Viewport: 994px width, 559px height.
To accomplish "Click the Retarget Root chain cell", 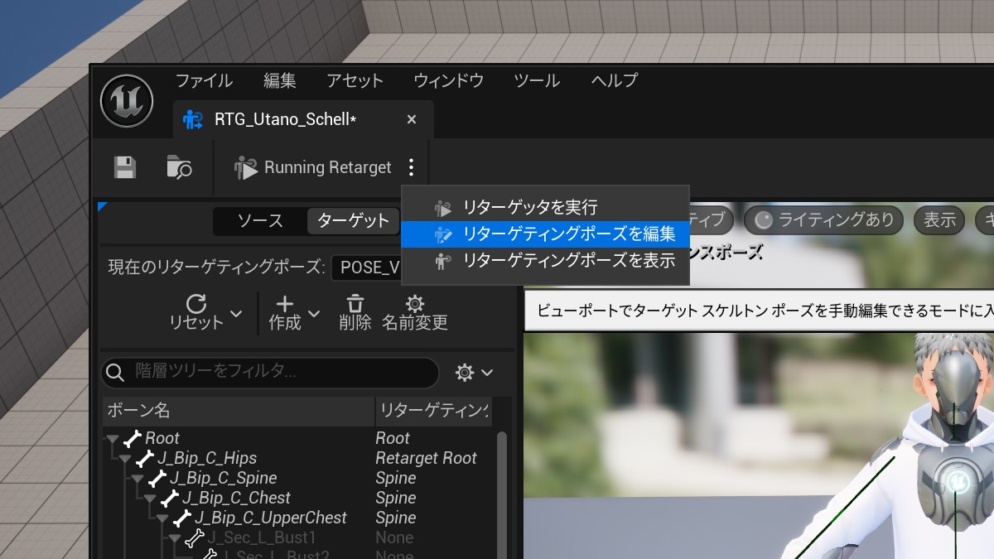I will (x=426, y=458).
